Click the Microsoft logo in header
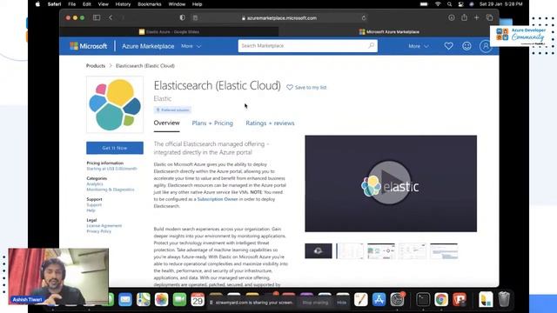This screenshot has height=313, width=557. tap(88, 46)
